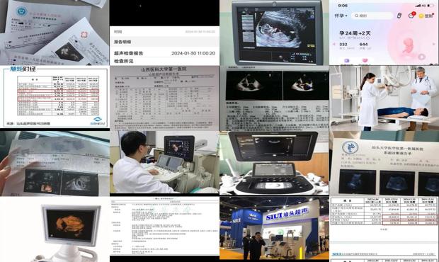Viewport: 439px width, 262px height.
Task: Tap the message icon with red badge
Action: click(x=411, y=16)
